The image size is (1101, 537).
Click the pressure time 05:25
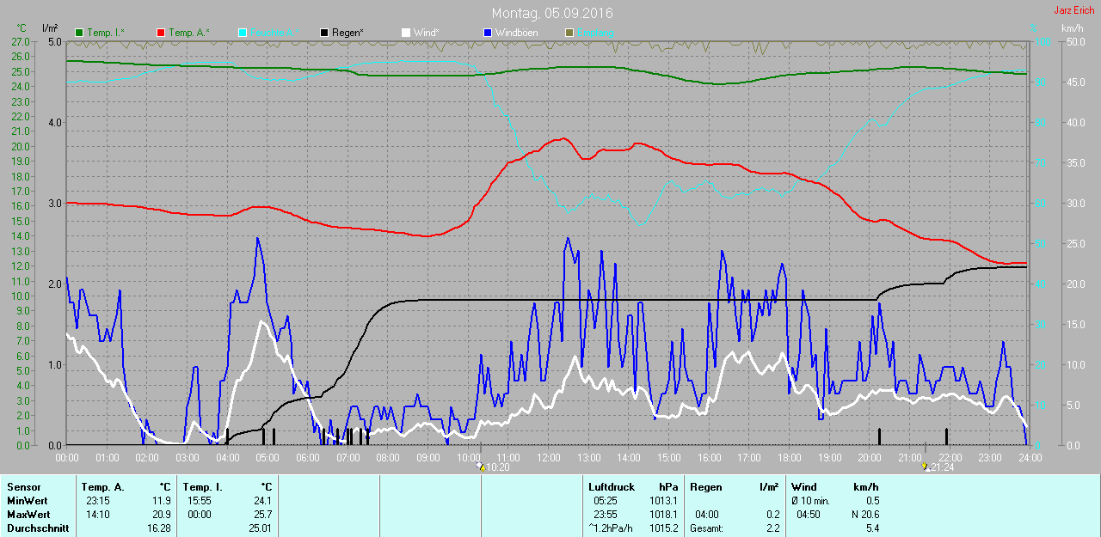[606, 501]
